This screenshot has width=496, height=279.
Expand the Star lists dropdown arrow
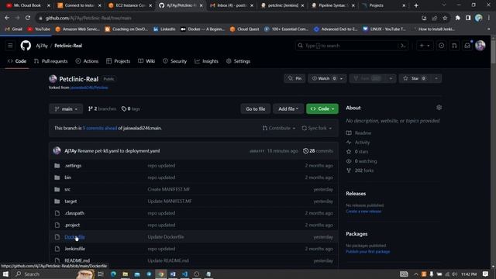(436, 78)
